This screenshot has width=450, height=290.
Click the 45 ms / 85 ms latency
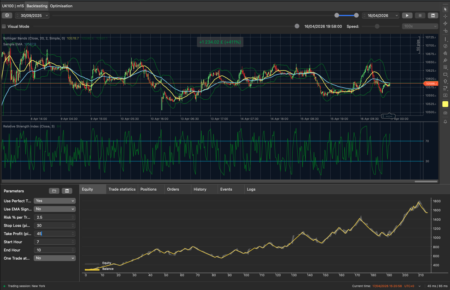pyautogui.click(x=437, y=286)
